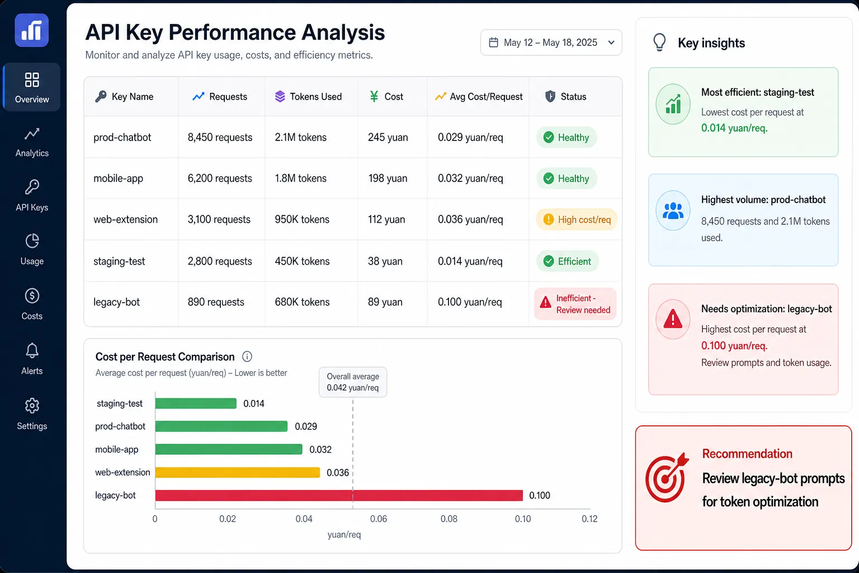This screenshot has height=573, width=859.
Task: Click the app logo bar-chart icon
Action: (31, 30)
